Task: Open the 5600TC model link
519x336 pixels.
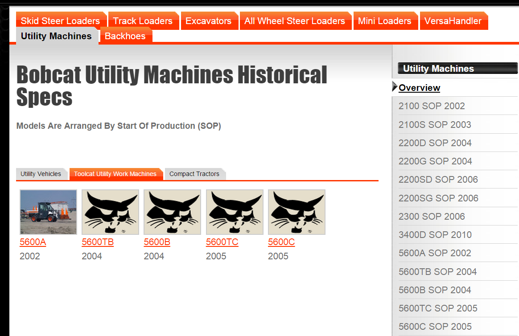Action: (222, 242)
